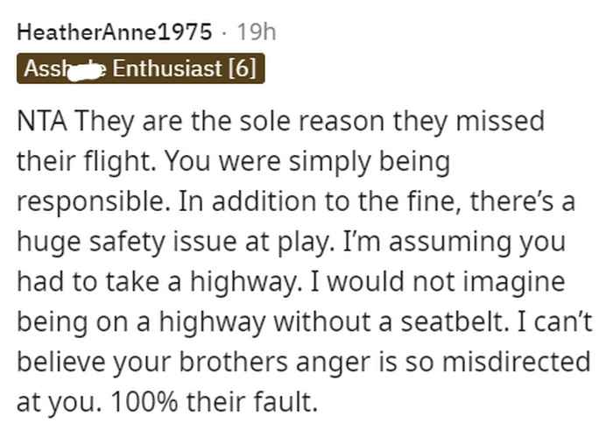Open HeatherAnne1975's user profile
This screenshot has height=423, width=613.
[114, 32]
